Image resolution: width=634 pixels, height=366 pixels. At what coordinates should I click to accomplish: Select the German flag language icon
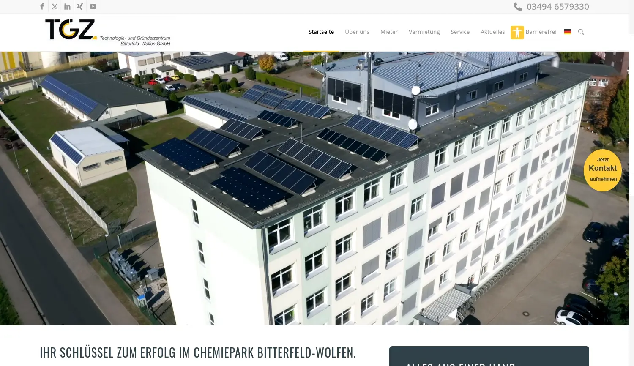(568, 32)
